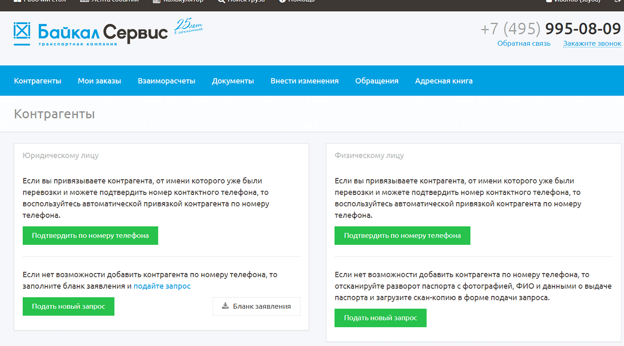Open Адресная книга
This screenshot has width=624, height=346.
444,81
